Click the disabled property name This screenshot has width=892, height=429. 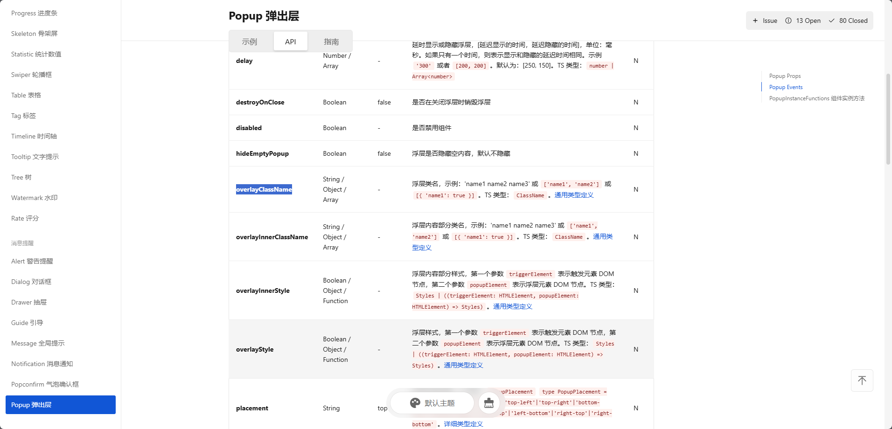(249, 128)
